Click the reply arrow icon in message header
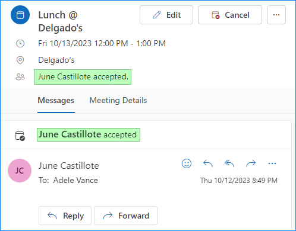The image size is (296, 231). coord(208,163)
